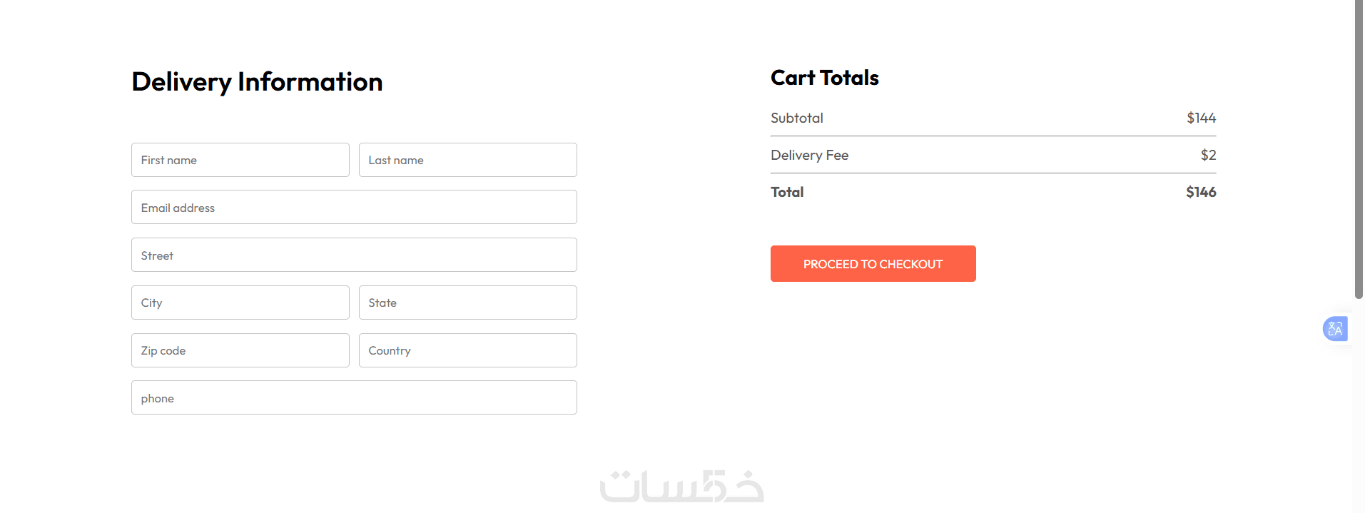Click the Arabic watermark logo at bottom

(681, 487)
